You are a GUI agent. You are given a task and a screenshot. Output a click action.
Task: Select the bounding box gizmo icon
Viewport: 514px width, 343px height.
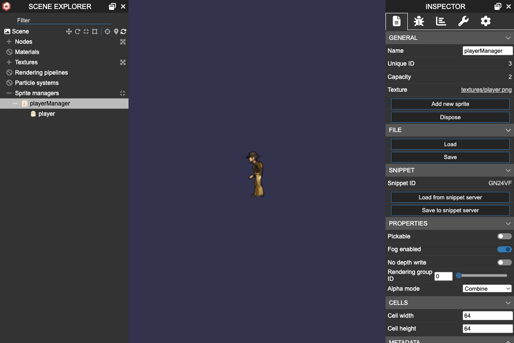click(94, 31)
